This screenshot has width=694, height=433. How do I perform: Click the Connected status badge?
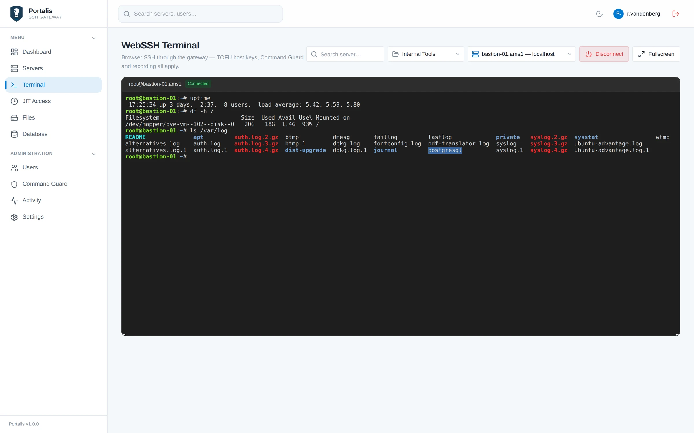(198, 83)
